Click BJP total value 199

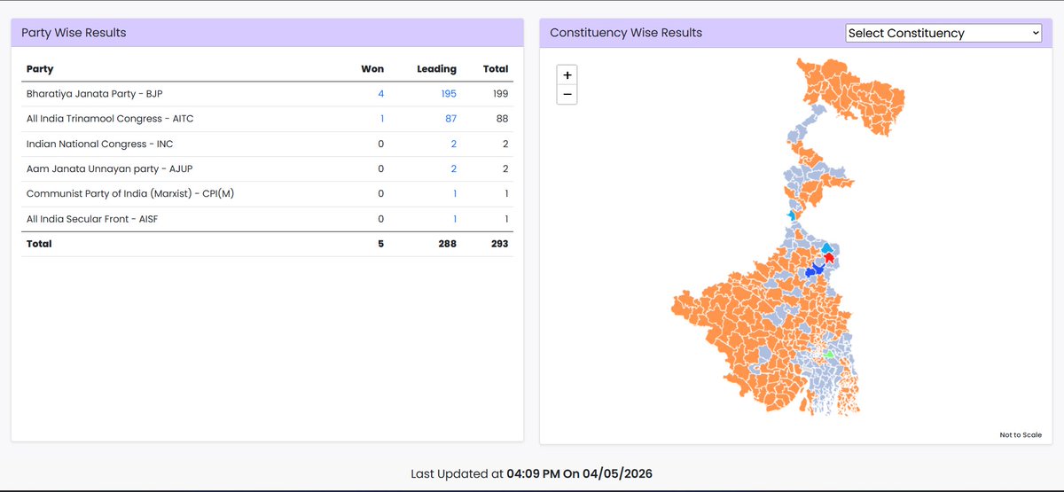pos(500,93)
